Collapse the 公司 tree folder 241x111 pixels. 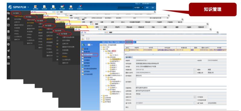(x=102, y=49)
